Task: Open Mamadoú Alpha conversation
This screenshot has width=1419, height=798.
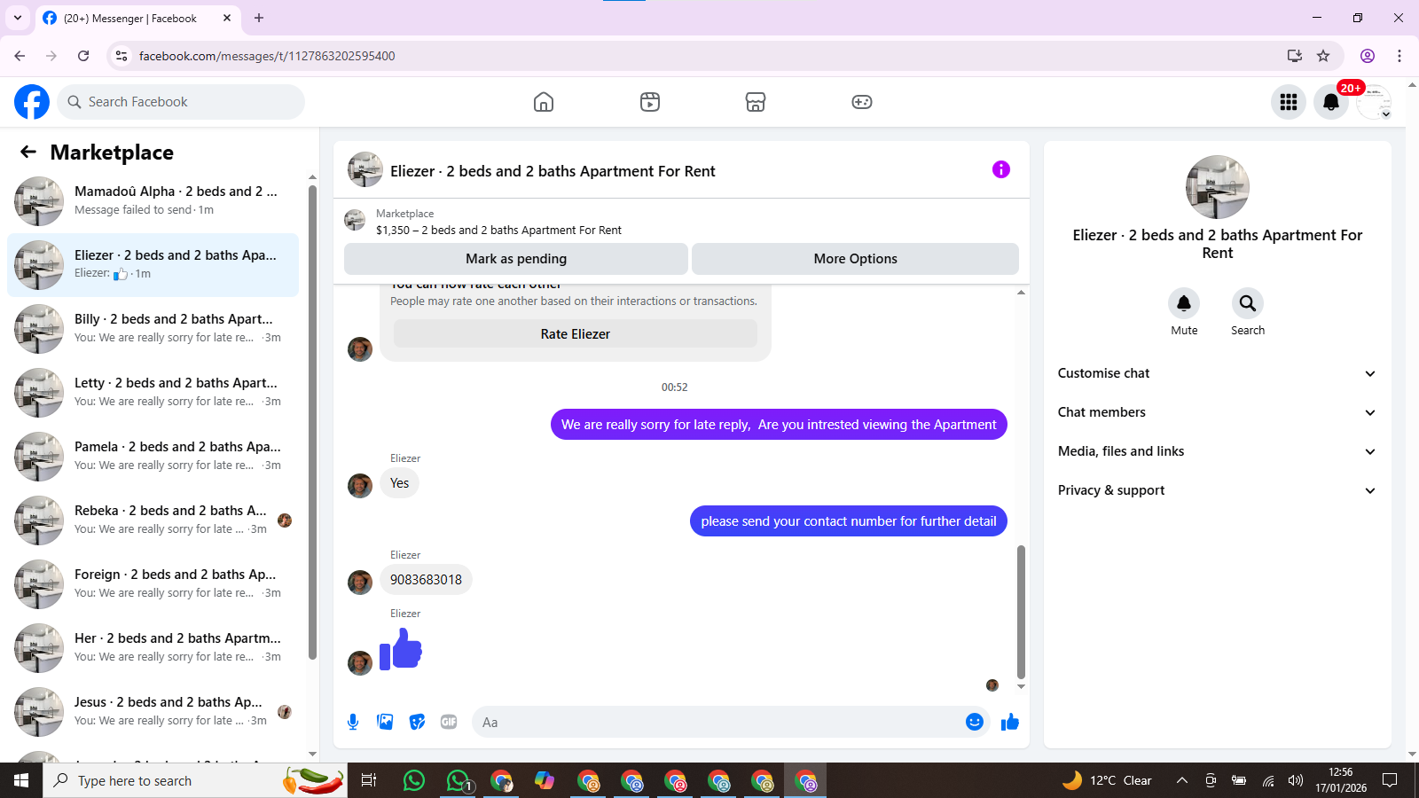Action: (x=153, y=201)
